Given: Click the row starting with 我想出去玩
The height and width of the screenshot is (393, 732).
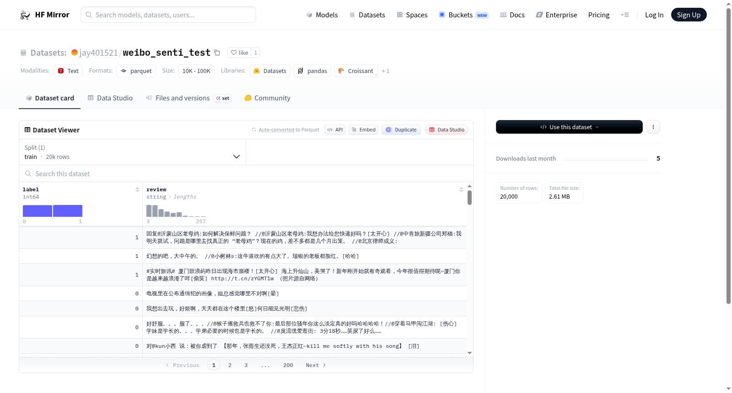Looking at the screenshot, I should tap(242, 309).
